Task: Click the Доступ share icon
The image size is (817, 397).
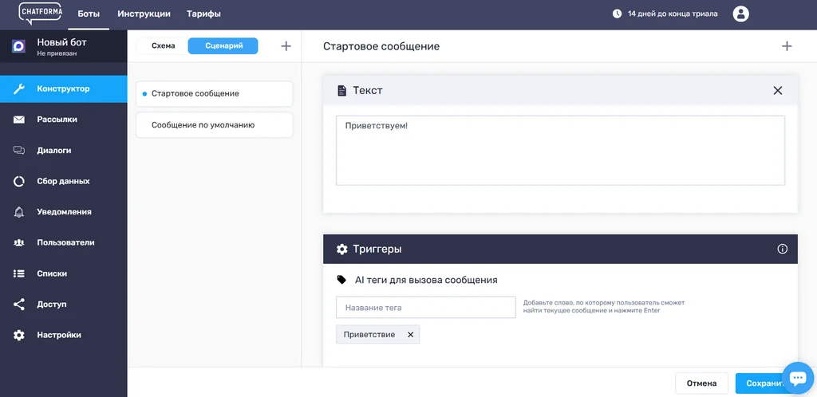Action: click(x=19, y=305)
